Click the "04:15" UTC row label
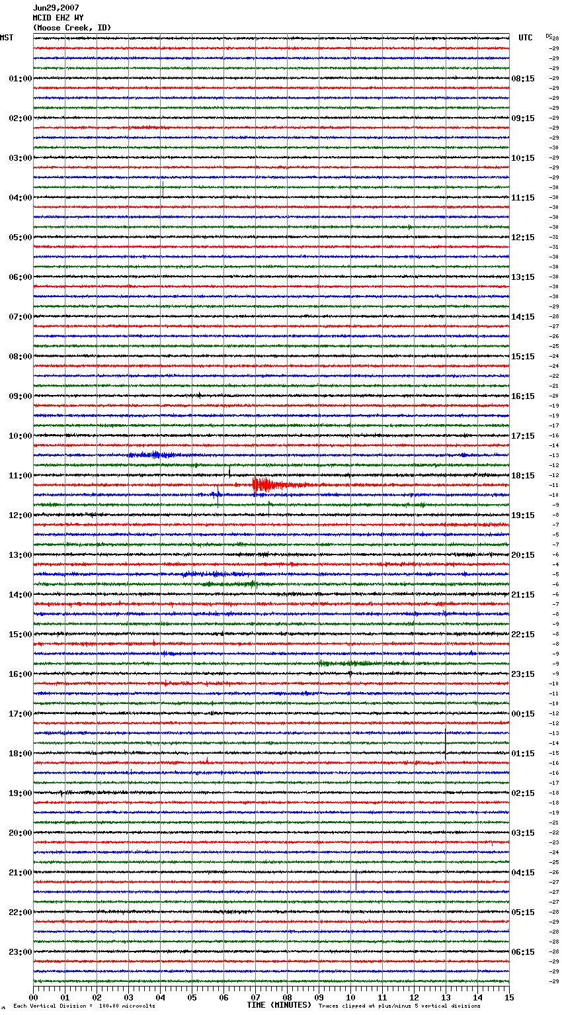 click(x=523, y=873)
